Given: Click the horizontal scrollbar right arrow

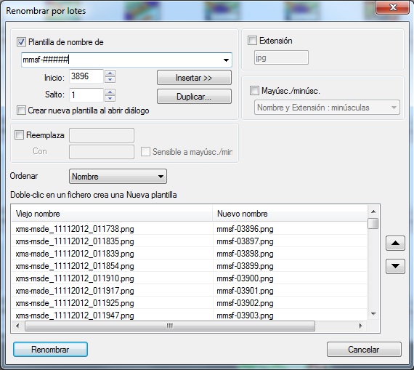Looking at the screenshot, I should point(361,326).
